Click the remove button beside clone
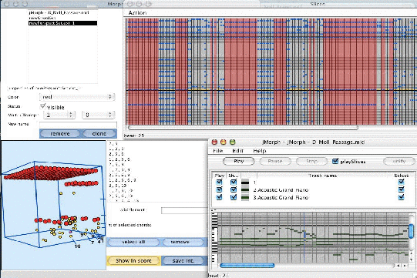This screenshot has width=417, height=278. tap(60, 134)
